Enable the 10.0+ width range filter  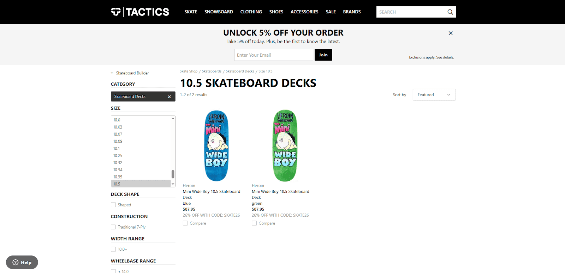pyautogui.click(x=113, y=249)
